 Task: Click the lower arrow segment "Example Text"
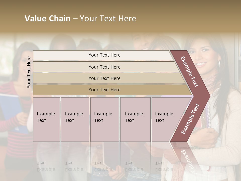pyautogui.click(x=190, y=119)
